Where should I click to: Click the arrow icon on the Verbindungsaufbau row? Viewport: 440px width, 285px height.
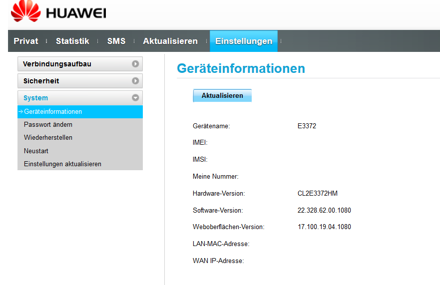[x=135, y=64]
